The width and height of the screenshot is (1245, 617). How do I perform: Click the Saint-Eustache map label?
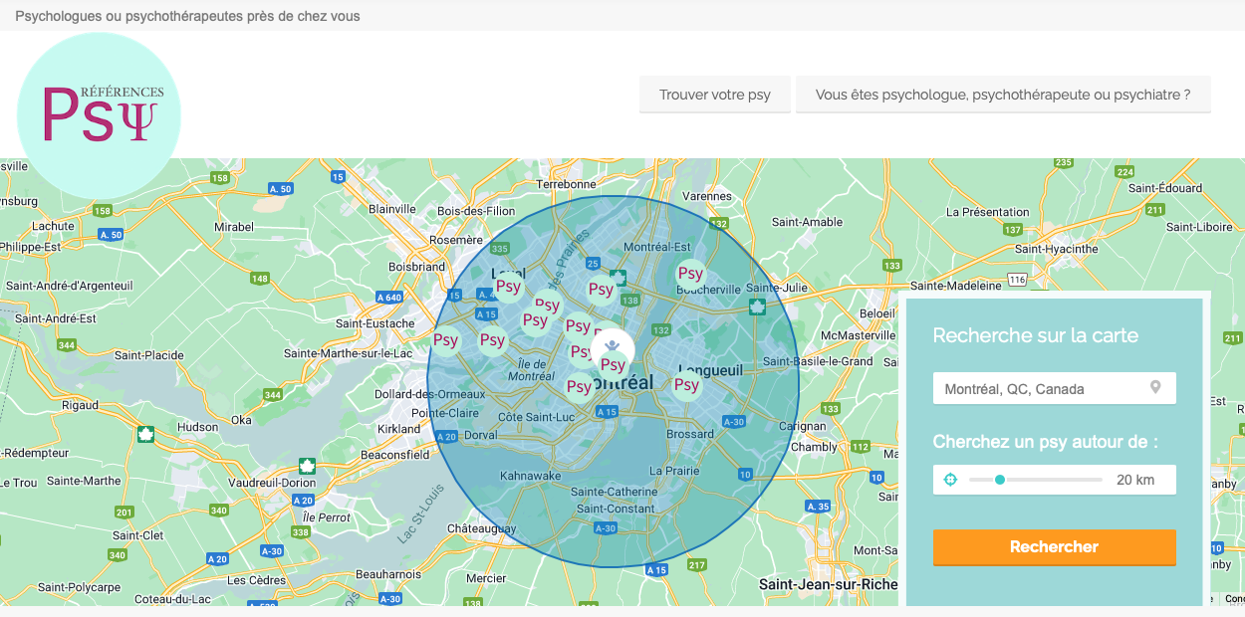point(374,323)
